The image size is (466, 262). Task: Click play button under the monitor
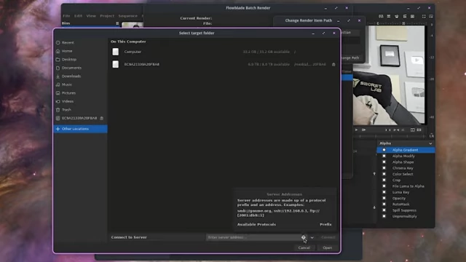coord(356,130)
